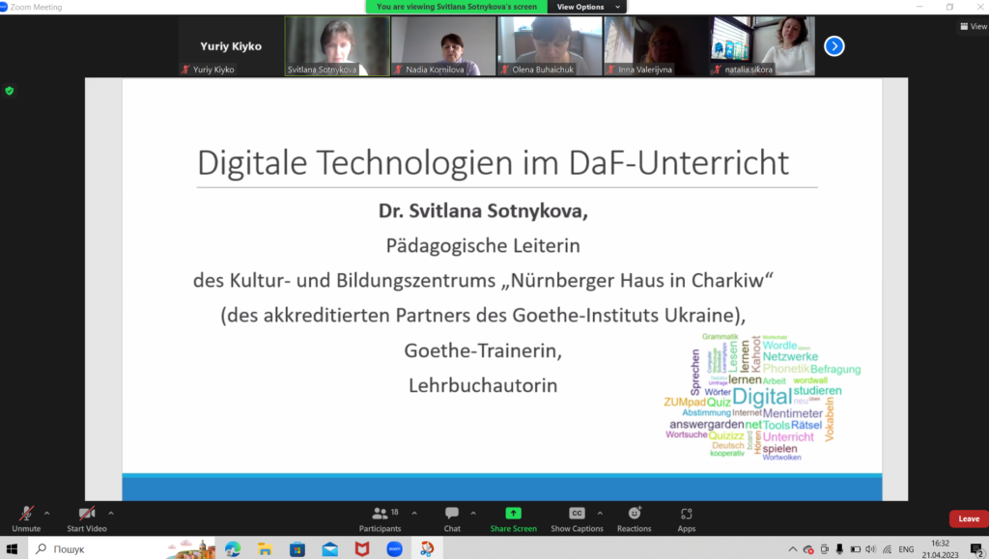The height and width of the screenshot is (559, 989).
Task: Click the green Share Screen button
Action: [x=514, y=518]
